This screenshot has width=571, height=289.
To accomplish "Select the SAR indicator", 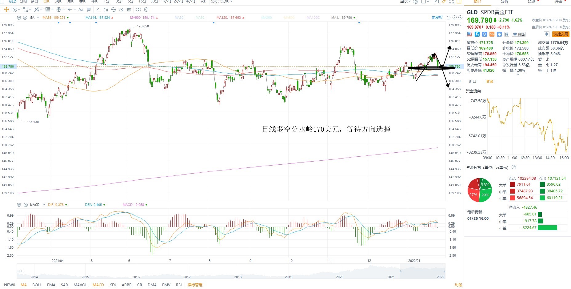I will pyautogui.click(x=65, y=285).
